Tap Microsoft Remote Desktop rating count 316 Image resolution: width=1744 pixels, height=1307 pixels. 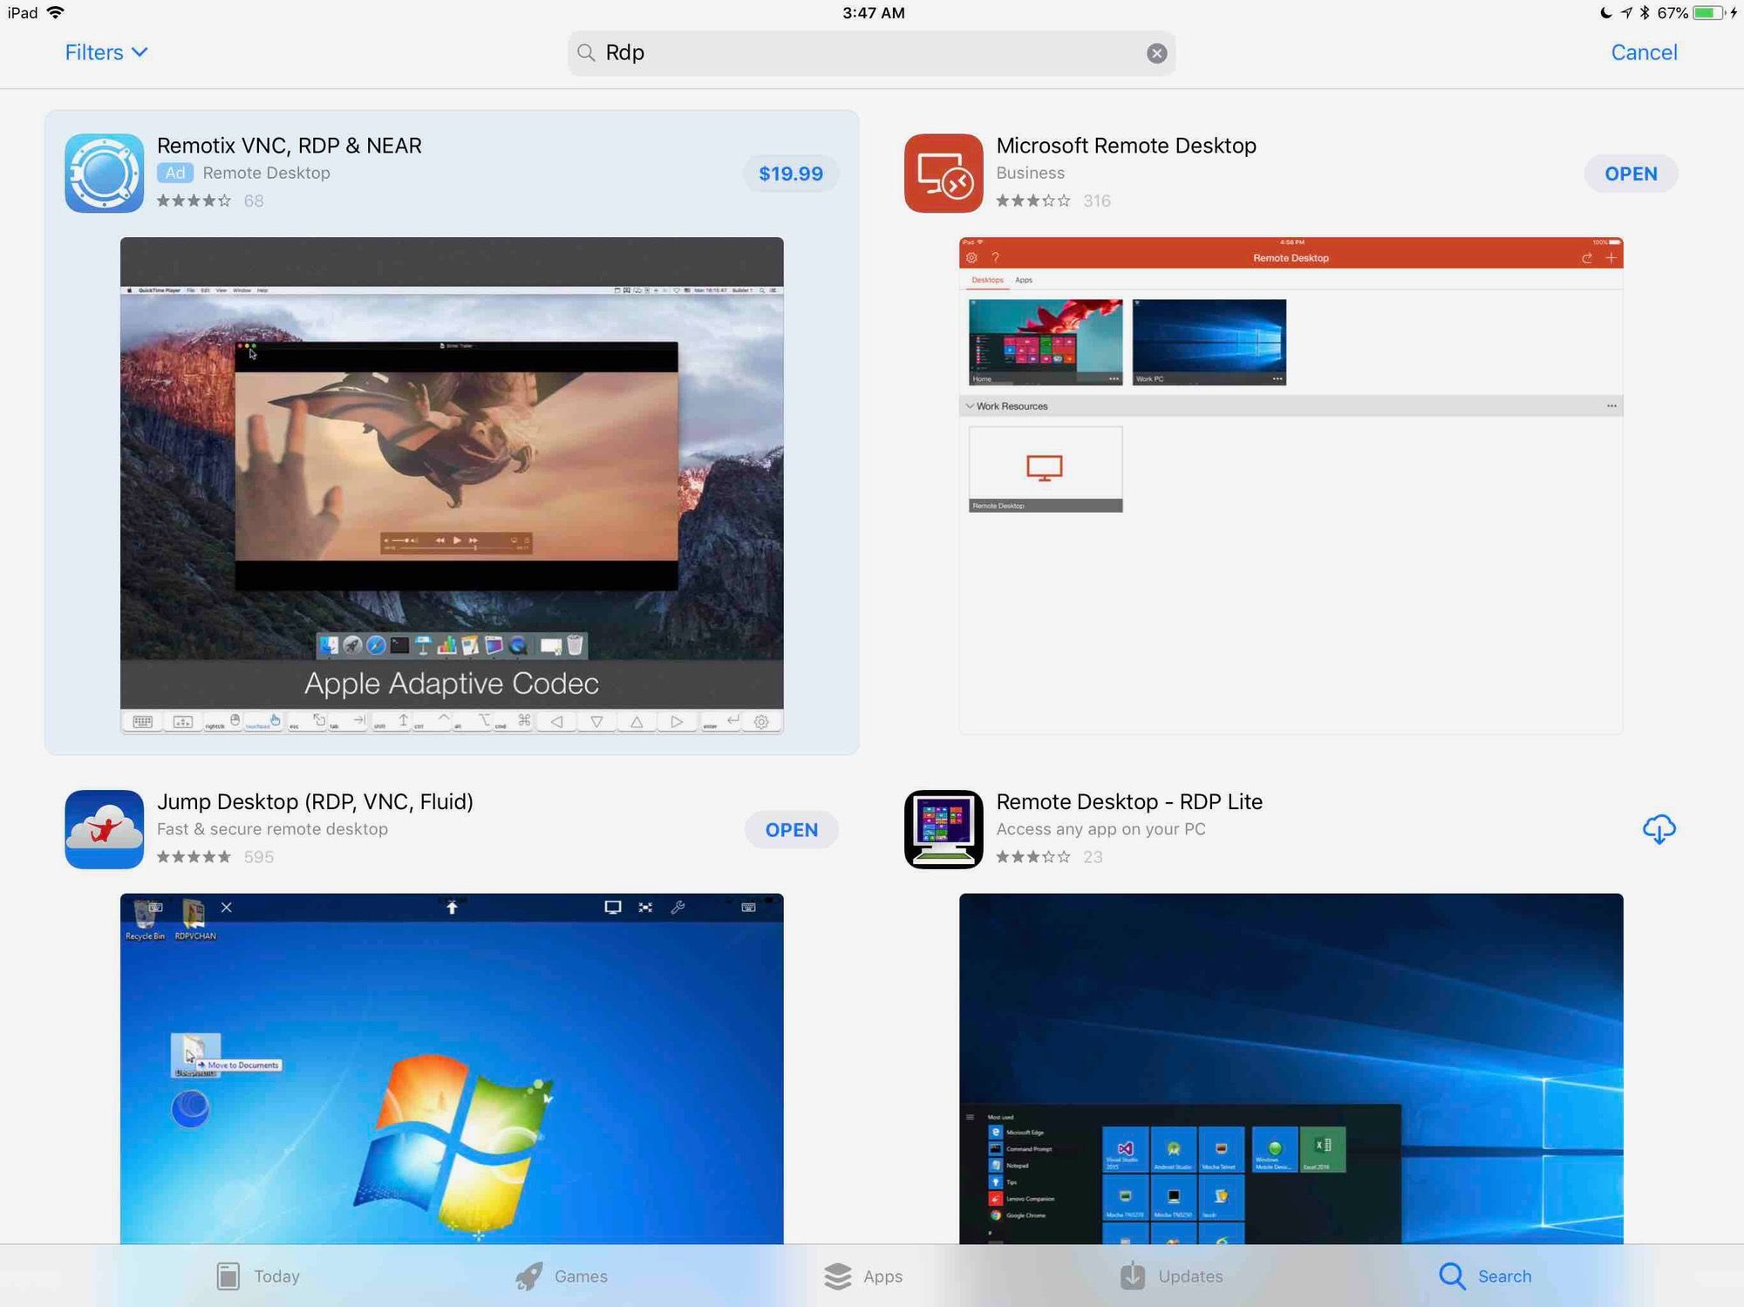coord(1097,201)
